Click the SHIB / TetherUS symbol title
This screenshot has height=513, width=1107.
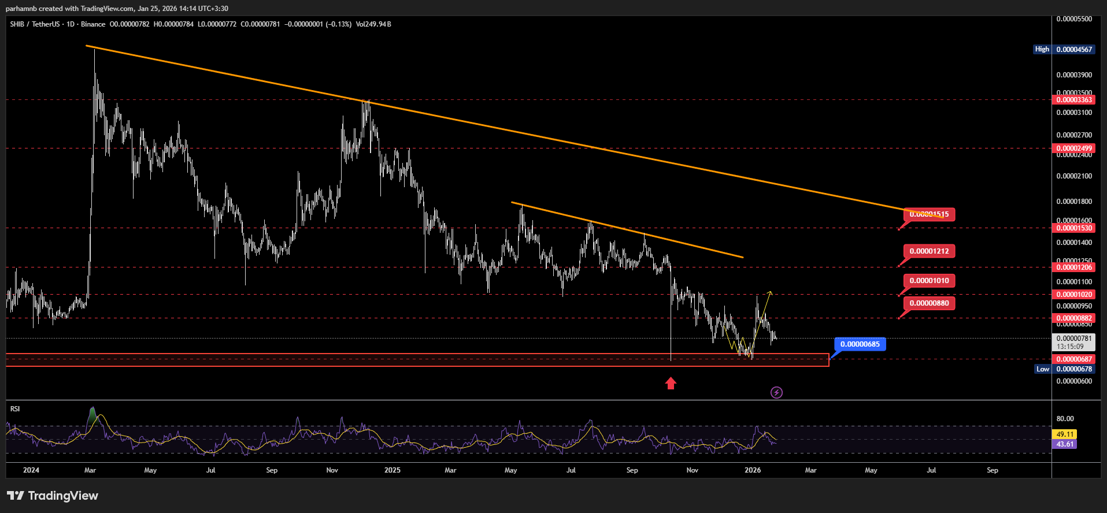[35, 24]
